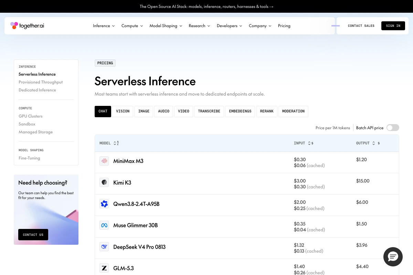Click the $6.00 output price for Qwen3.8
The height and width of the screenshot is (275, 413).
pos(362,202)
